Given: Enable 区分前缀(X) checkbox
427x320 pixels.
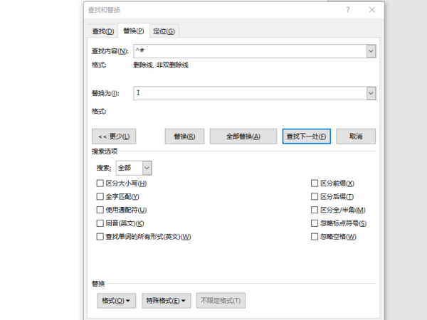Looking at the screenshot, I should click(315, 183).
